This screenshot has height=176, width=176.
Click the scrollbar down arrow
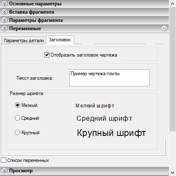[x=172, y=172]
